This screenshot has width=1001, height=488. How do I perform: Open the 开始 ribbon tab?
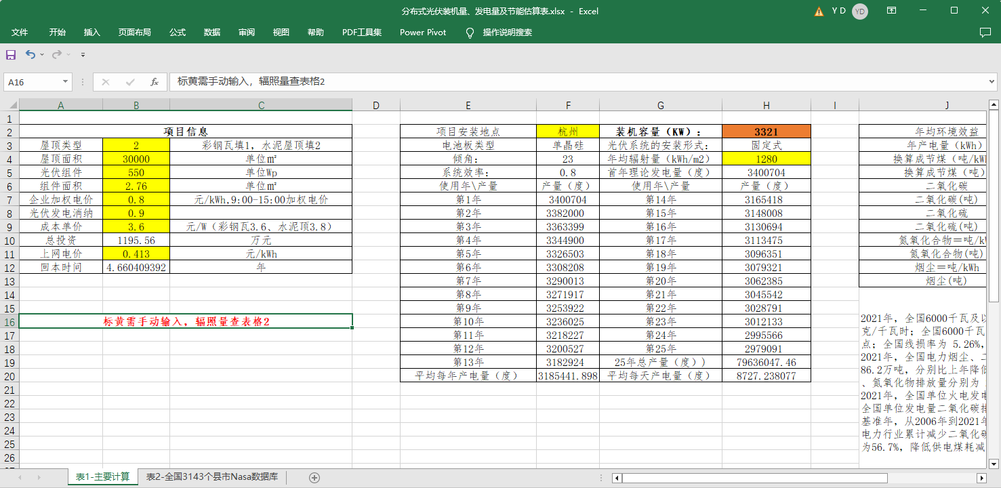point(57,33)
